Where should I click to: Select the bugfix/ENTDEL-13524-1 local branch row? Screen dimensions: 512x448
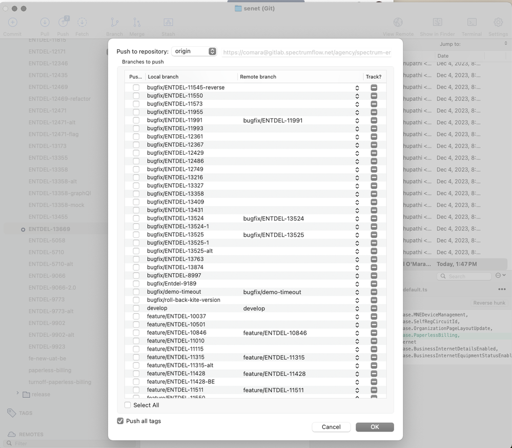tap(255, 227)
